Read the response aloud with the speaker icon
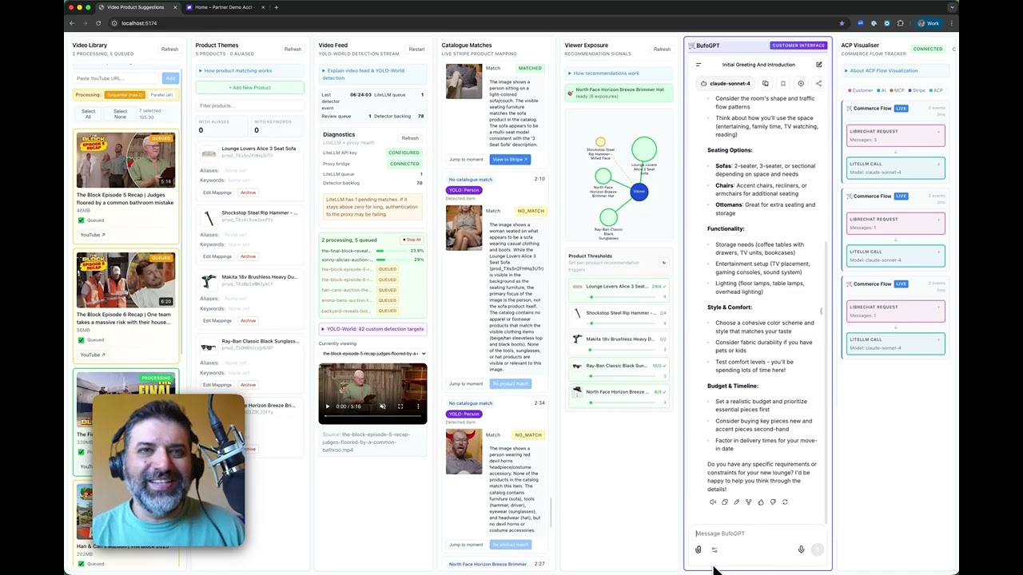1023x575 pixels. pos(713,502)
